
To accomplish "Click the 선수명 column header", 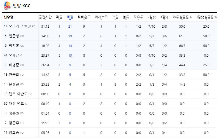I will [x=8, y=17].
